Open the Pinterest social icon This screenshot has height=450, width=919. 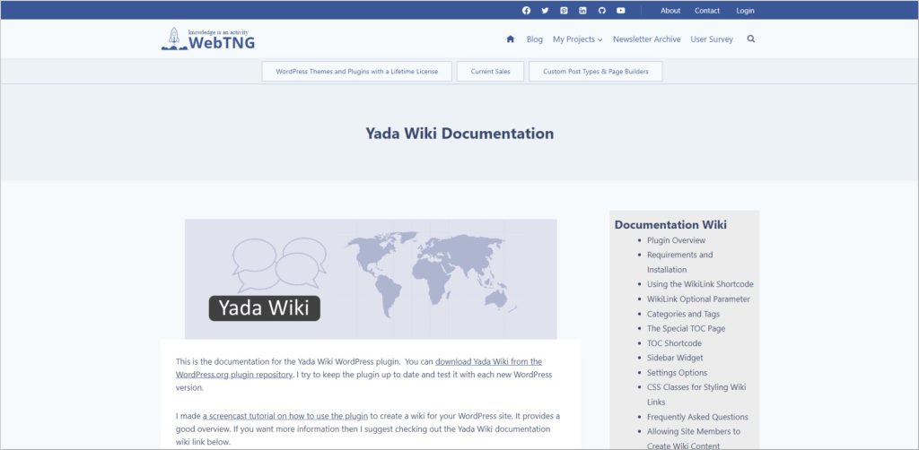[564, 11]
